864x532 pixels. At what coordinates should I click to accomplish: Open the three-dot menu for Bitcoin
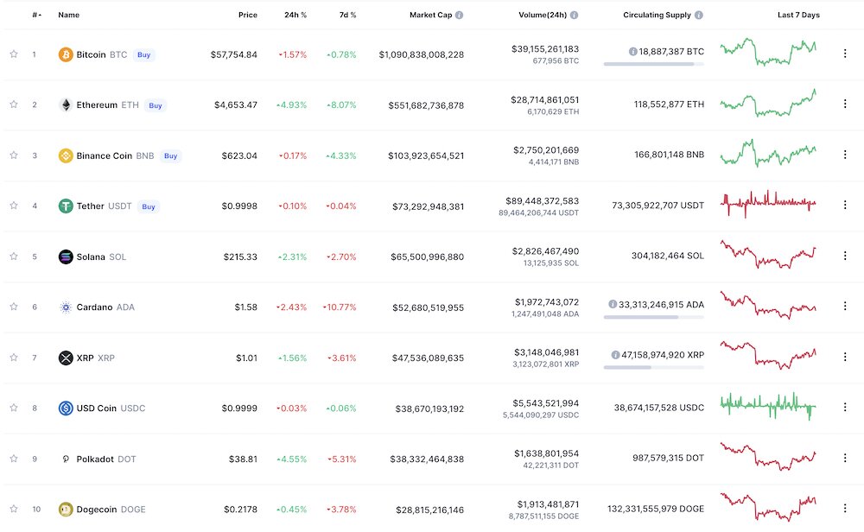(845, 53)
